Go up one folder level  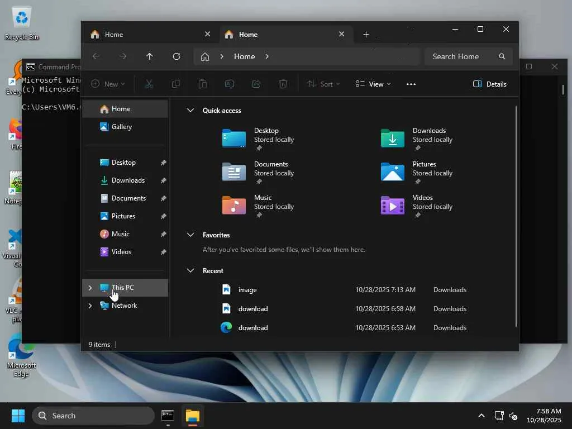pos(150,56)
